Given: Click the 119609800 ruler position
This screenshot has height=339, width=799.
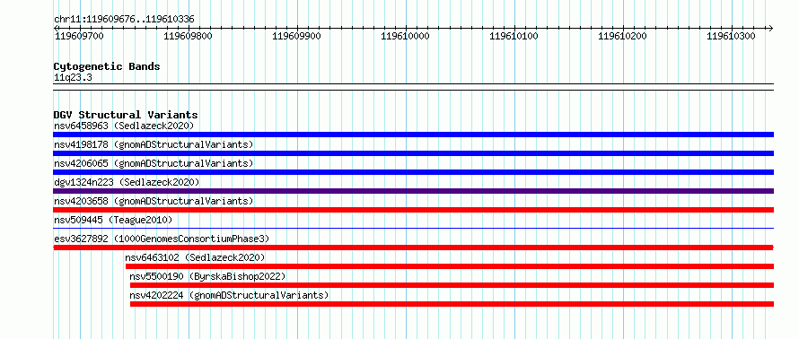Looking at the screenshot, I should click(188, 36).
